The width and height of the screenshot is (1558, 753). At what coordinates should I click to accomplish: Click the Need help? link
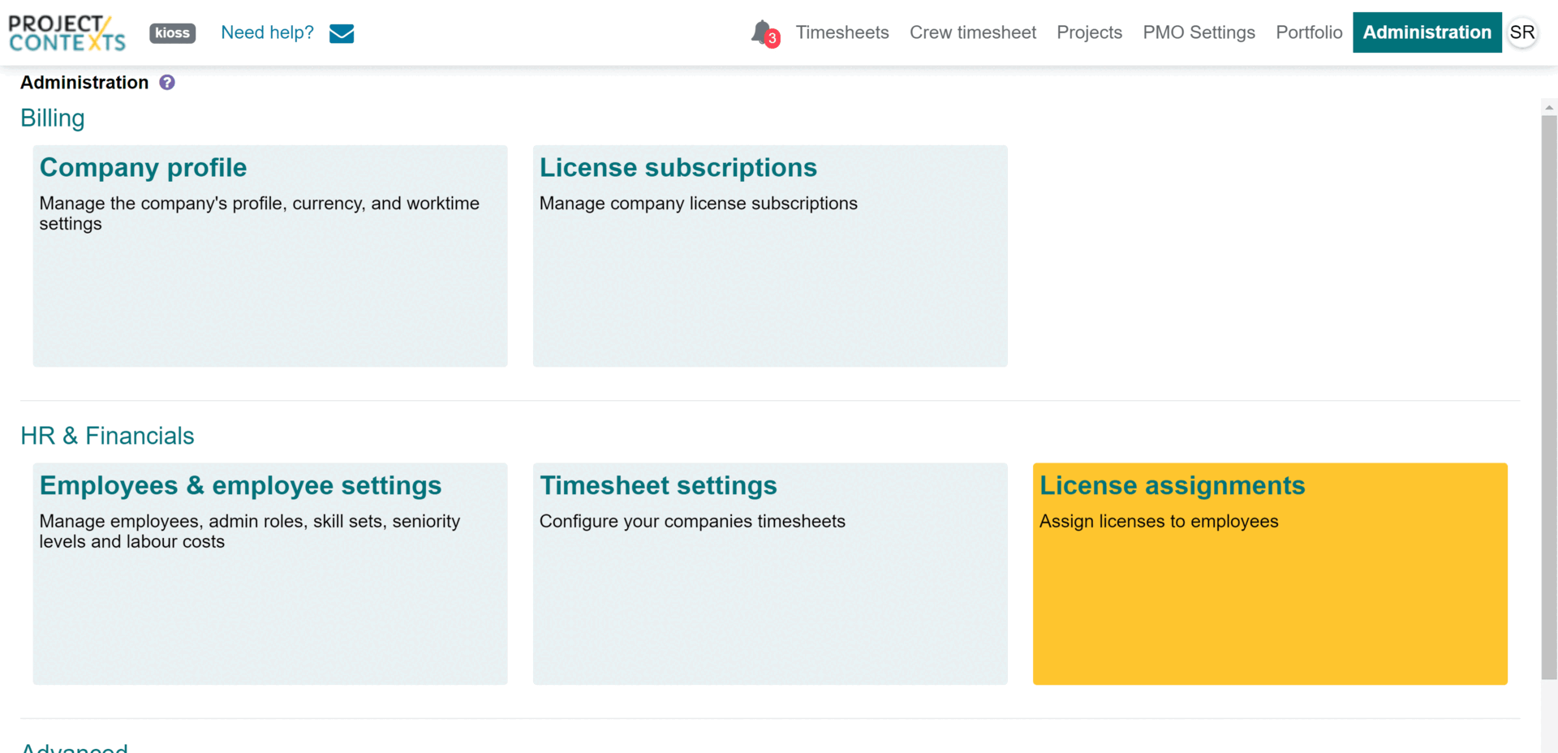267,32
